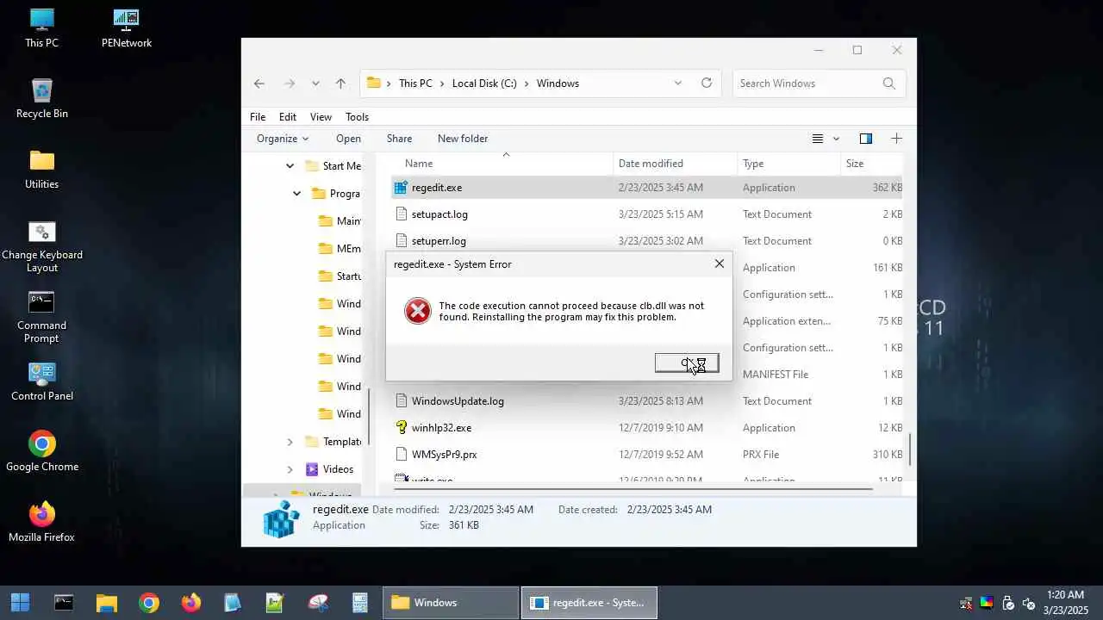
Task: Open the View menu
Action: tap(321, 117)
